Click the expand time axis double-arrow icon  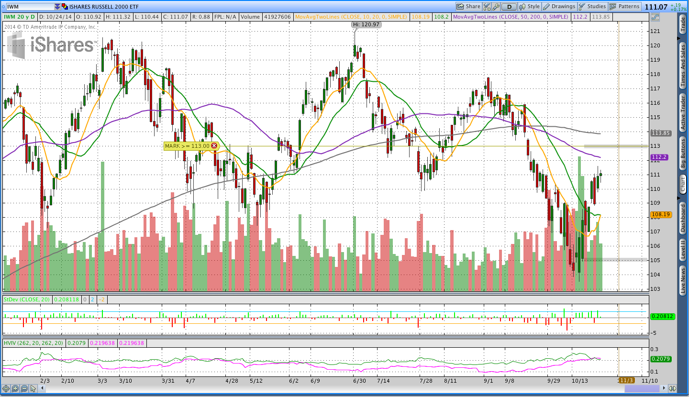point(672,389)
